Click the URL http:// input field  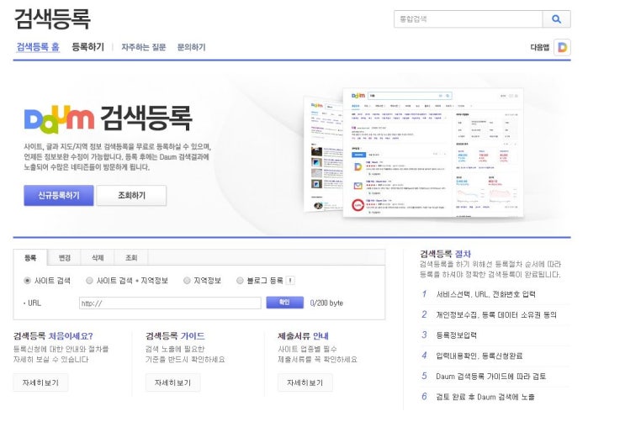tap(170, 303)
